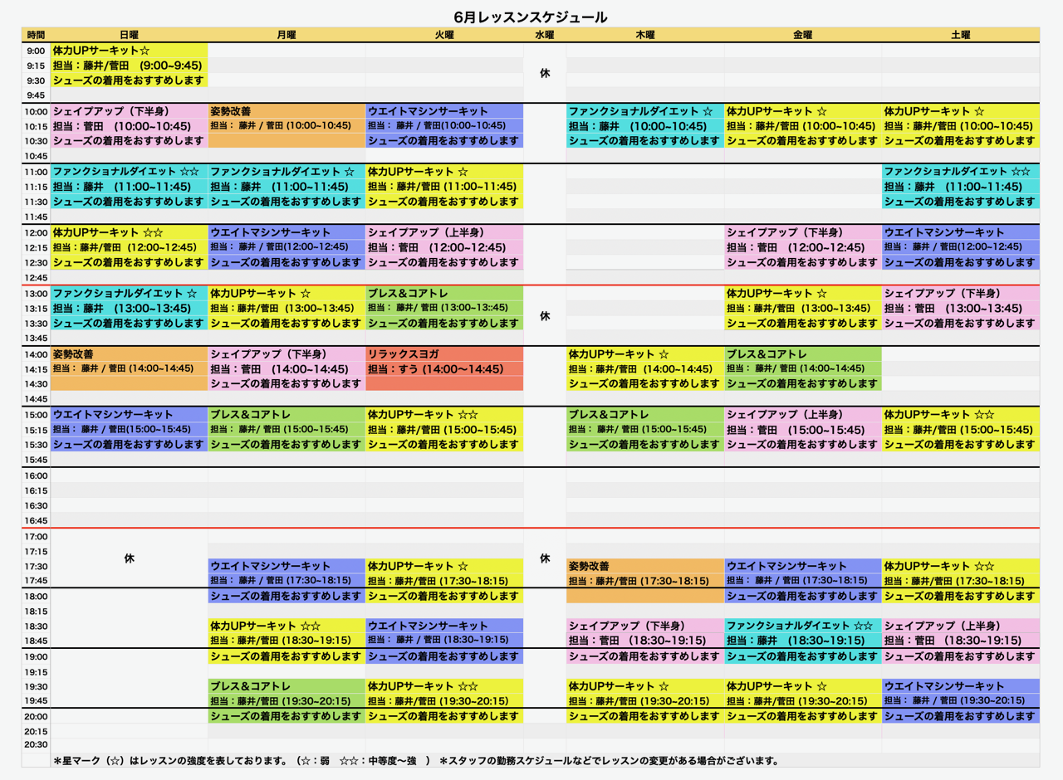This screenshot has height=780, width=1063.
Task: Select the 時間 column header
Action: pos(36,35)
